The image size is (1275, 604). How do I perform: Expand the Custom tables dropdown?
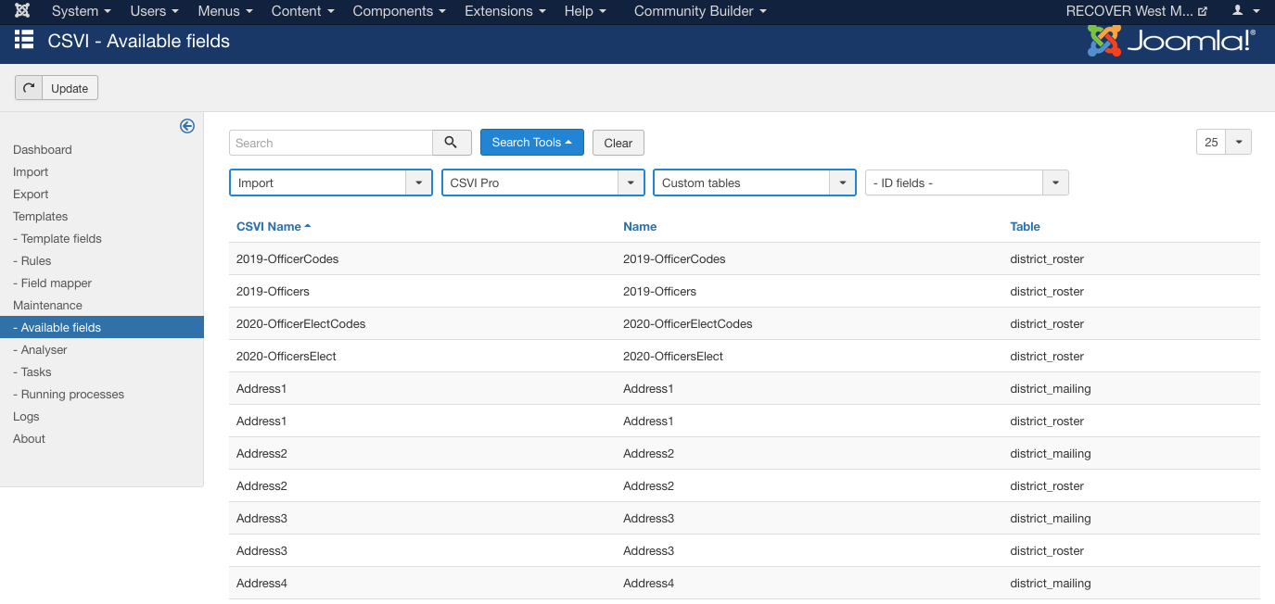[754, 183]
